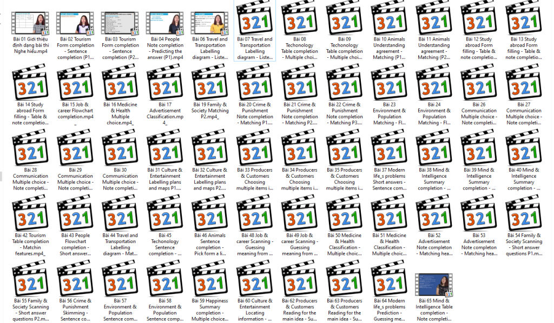Select Bài 04 People Note completion thumbnail
The image size is (554, 323).
(165, 23)
